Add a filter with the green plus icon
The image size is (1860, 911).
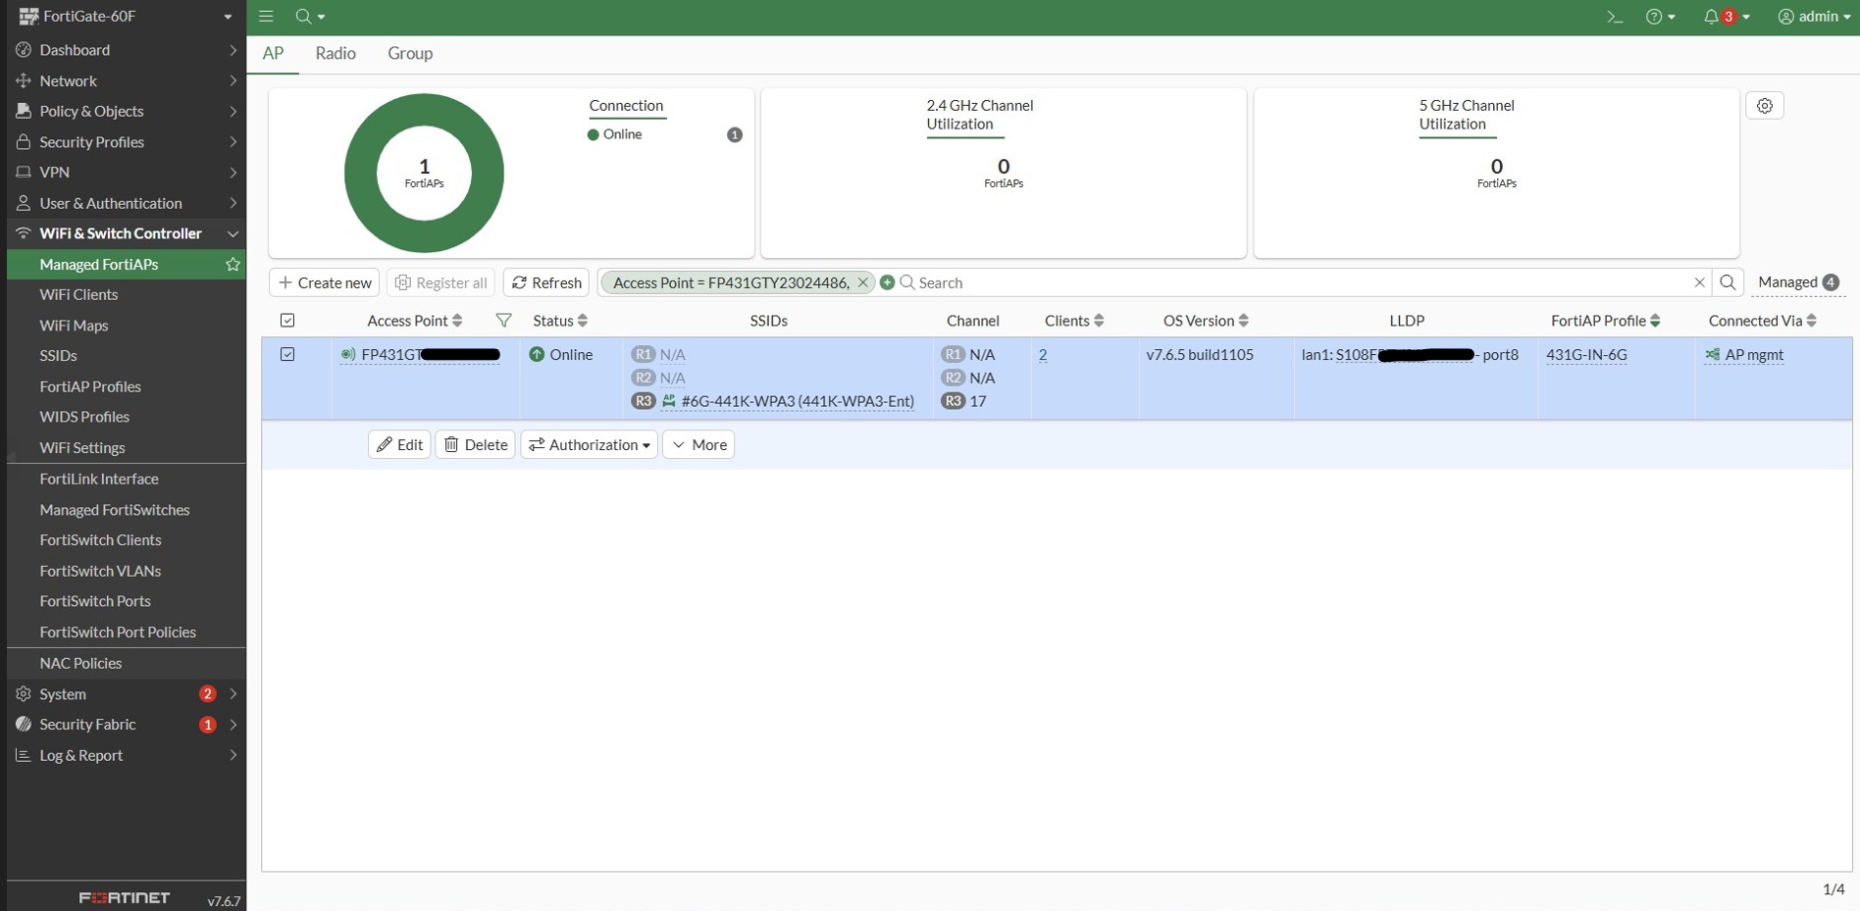coord(887,282)
